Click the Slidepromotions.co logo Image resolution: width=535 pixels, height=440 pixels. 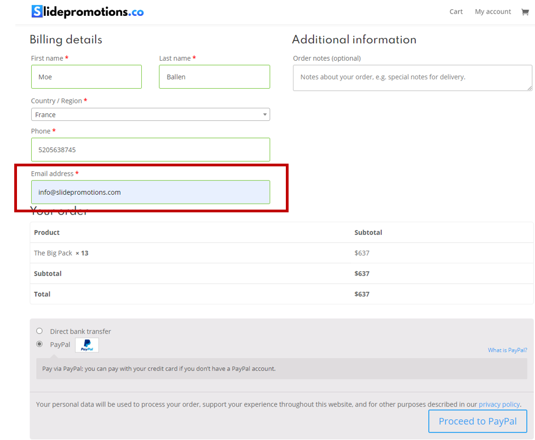(x=88, y=11)
